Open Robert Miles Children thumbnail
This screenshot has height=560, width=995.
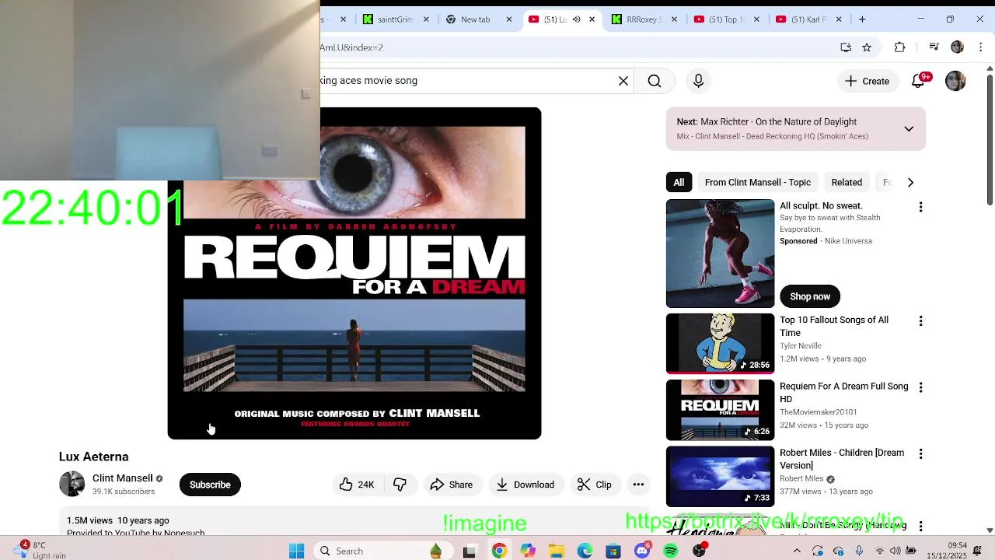[x=720, y=476]
